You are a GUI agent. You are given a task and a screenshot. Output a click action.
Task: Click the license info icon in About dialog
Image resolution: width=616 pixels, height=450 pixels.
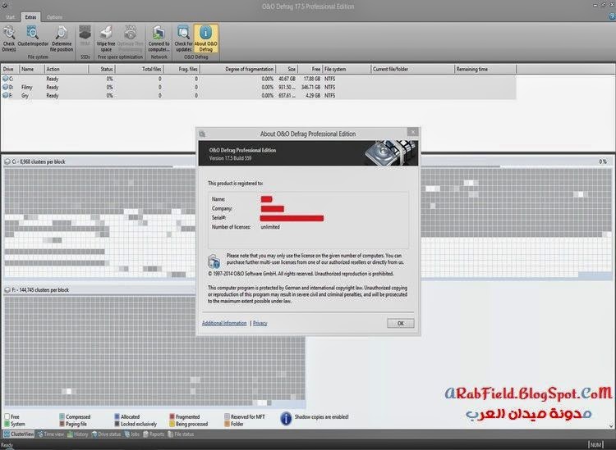[214, 261]
